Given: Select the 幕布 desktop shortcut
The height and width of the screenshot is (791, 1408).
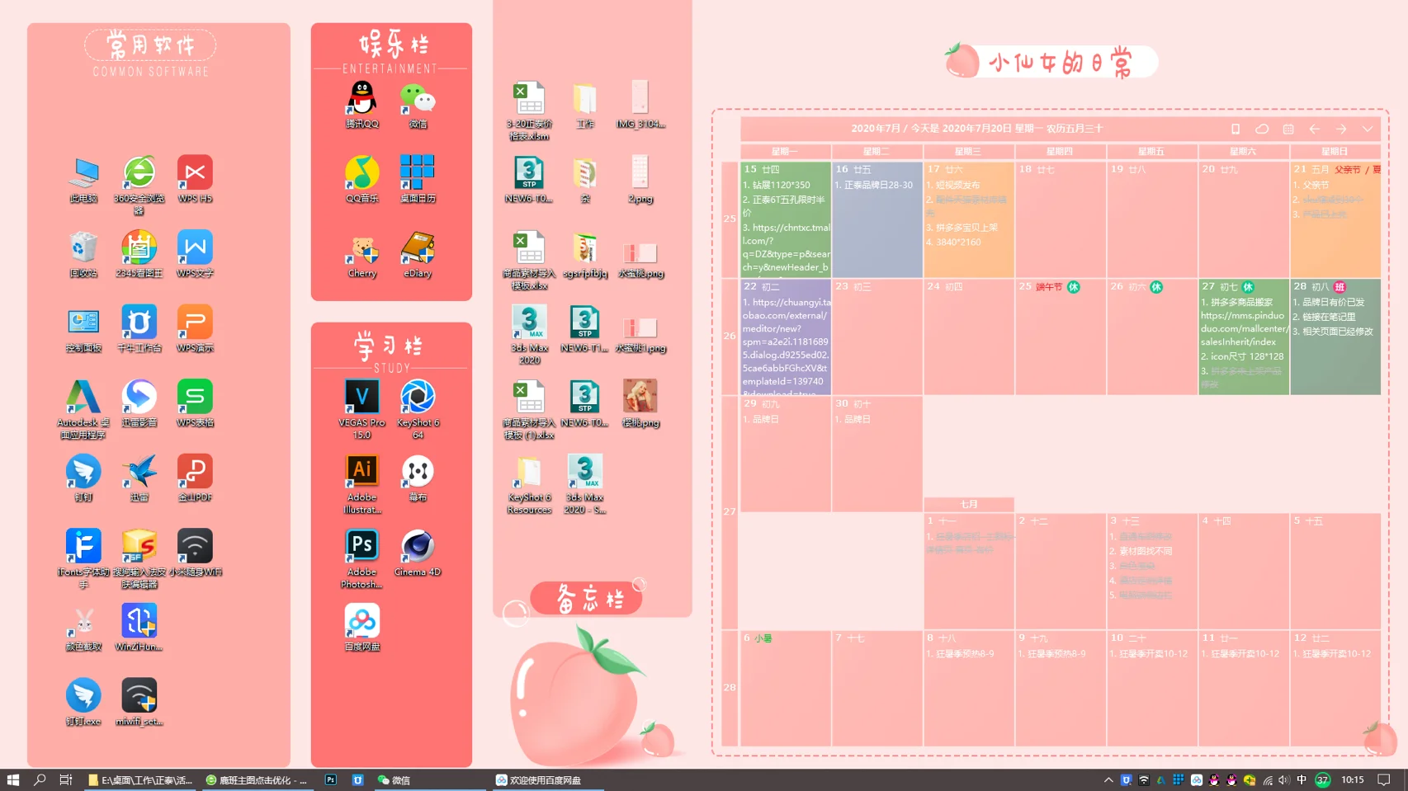Looking at the screenshot, I should (418, 478).
